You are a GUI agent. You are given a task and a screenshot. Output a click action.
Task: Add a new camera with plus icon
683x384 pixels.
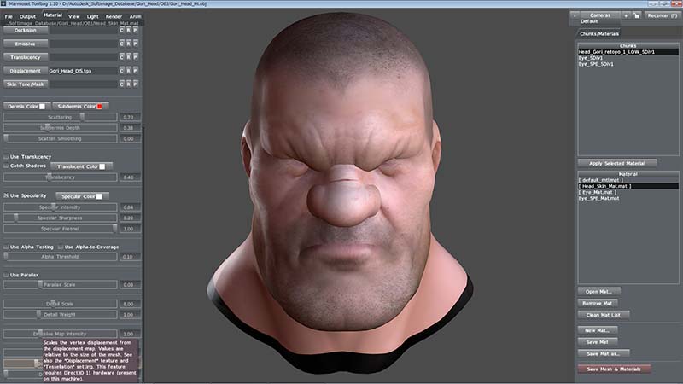click(626, 15)
